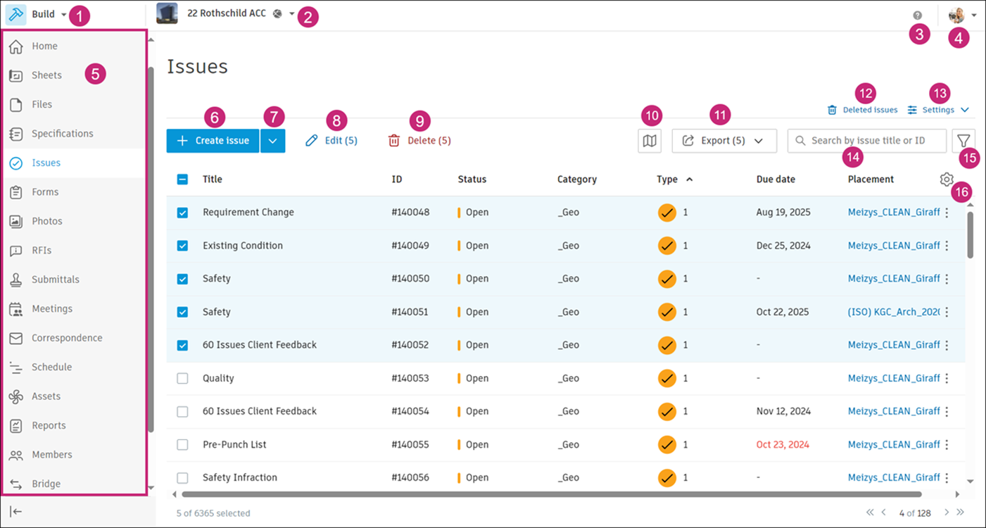Open Submittals in the sidebar

(x=55, y=279)
